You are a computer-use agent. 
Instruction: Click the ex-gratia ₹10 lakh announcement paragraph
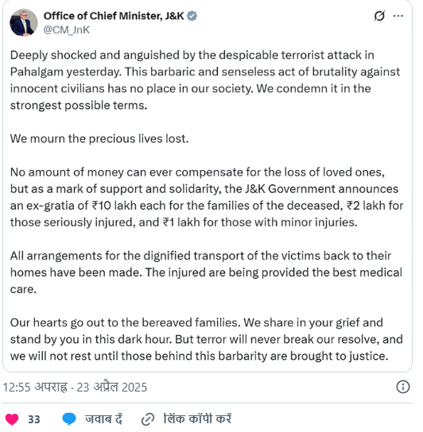(207, 197)
